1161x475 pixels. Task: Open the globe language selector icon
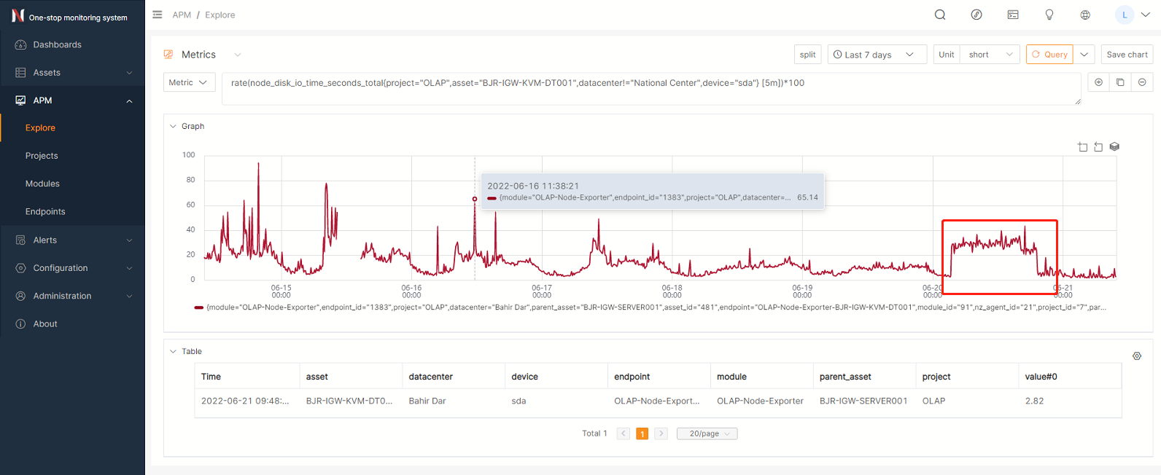coord(1085,15)
